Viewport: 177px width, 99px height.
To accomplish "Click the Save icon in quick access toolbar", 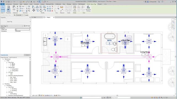I will tap(9, 2).
